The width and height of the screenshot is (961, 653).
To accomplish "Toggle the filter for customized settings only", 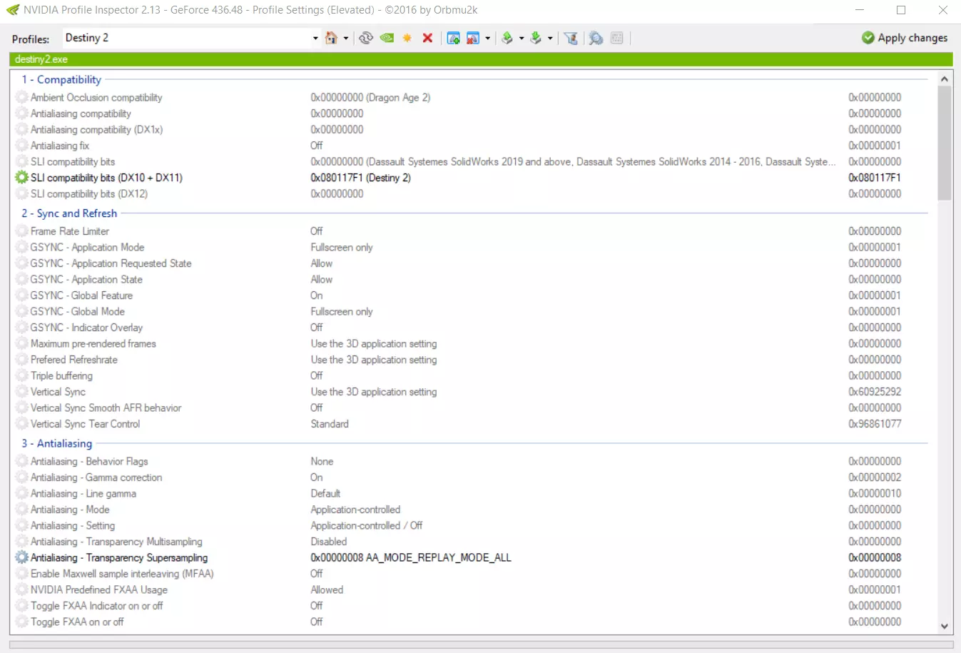I will click(x=571, y=38).
